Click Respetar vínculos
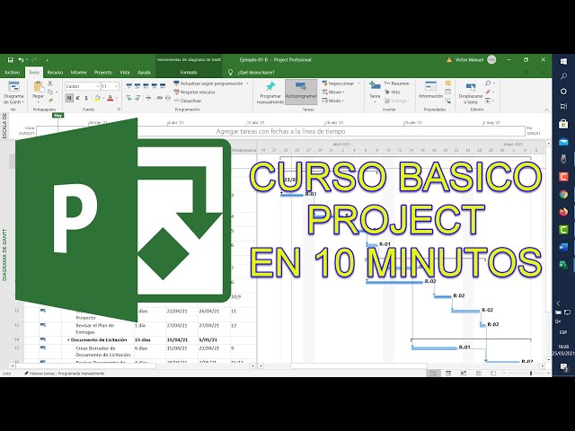Screen dimensions: 575x431 pos(194,92)
